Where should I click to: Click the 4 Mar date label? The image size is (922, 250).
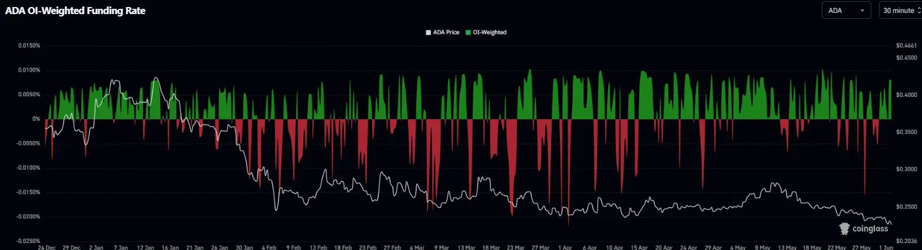pos(416,247)
